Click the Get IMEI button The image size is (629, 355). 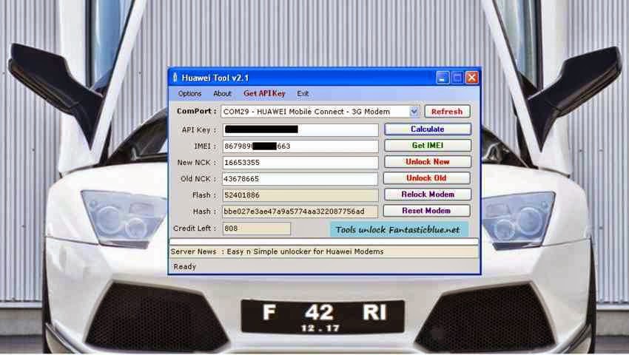pos(427,146)
